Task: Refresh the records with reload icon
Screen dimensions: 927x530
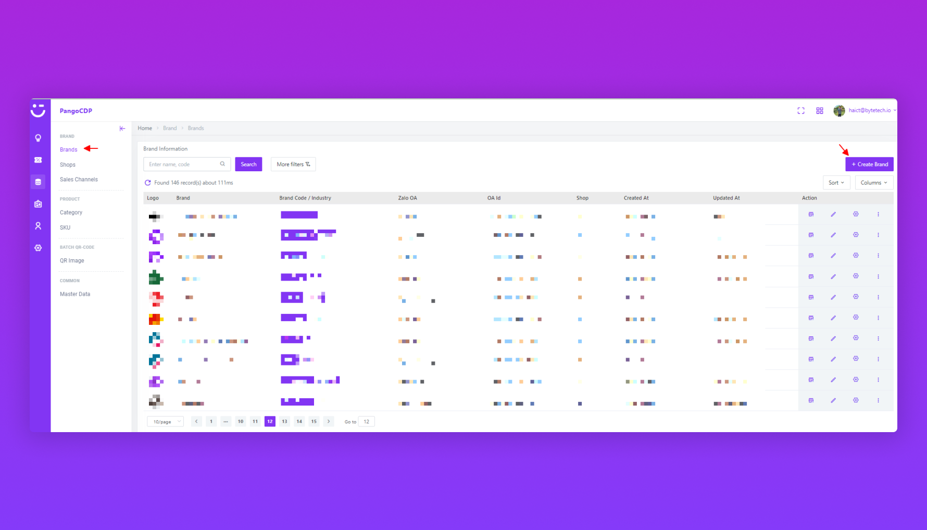Action: [148, 183]
